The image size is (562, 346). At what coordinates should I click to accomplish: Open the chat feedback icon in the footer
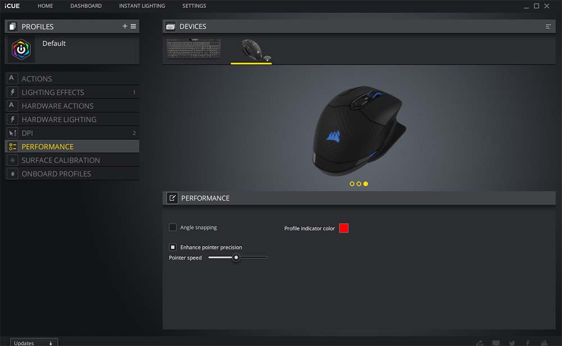pyautogui.click(x=496, y=343)
